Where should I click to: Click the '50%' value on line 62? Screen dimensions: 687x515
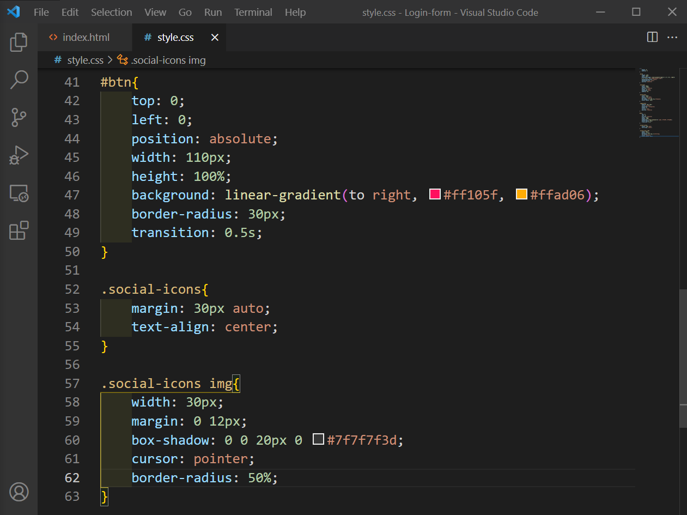pyautogui.click(x=259, y=477)
